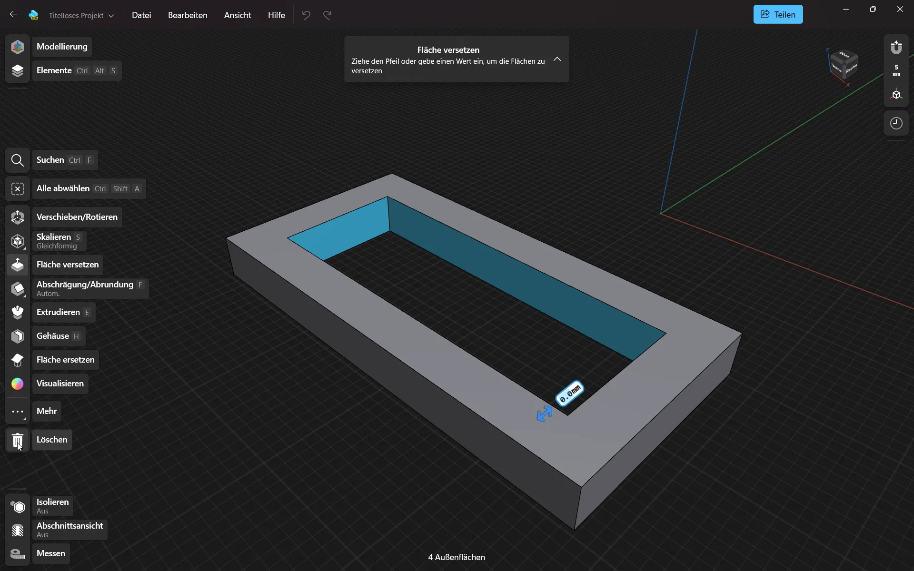Image resolution: width=914 pixels, height=571 pixels.
Task: Change the 5 mm grid size setting
Action: [x=896, y=70]
